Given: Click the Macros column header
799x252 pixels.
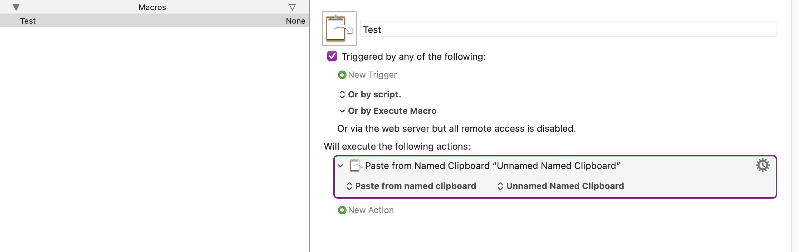Looking at the screenshot, I should (152, 7).
